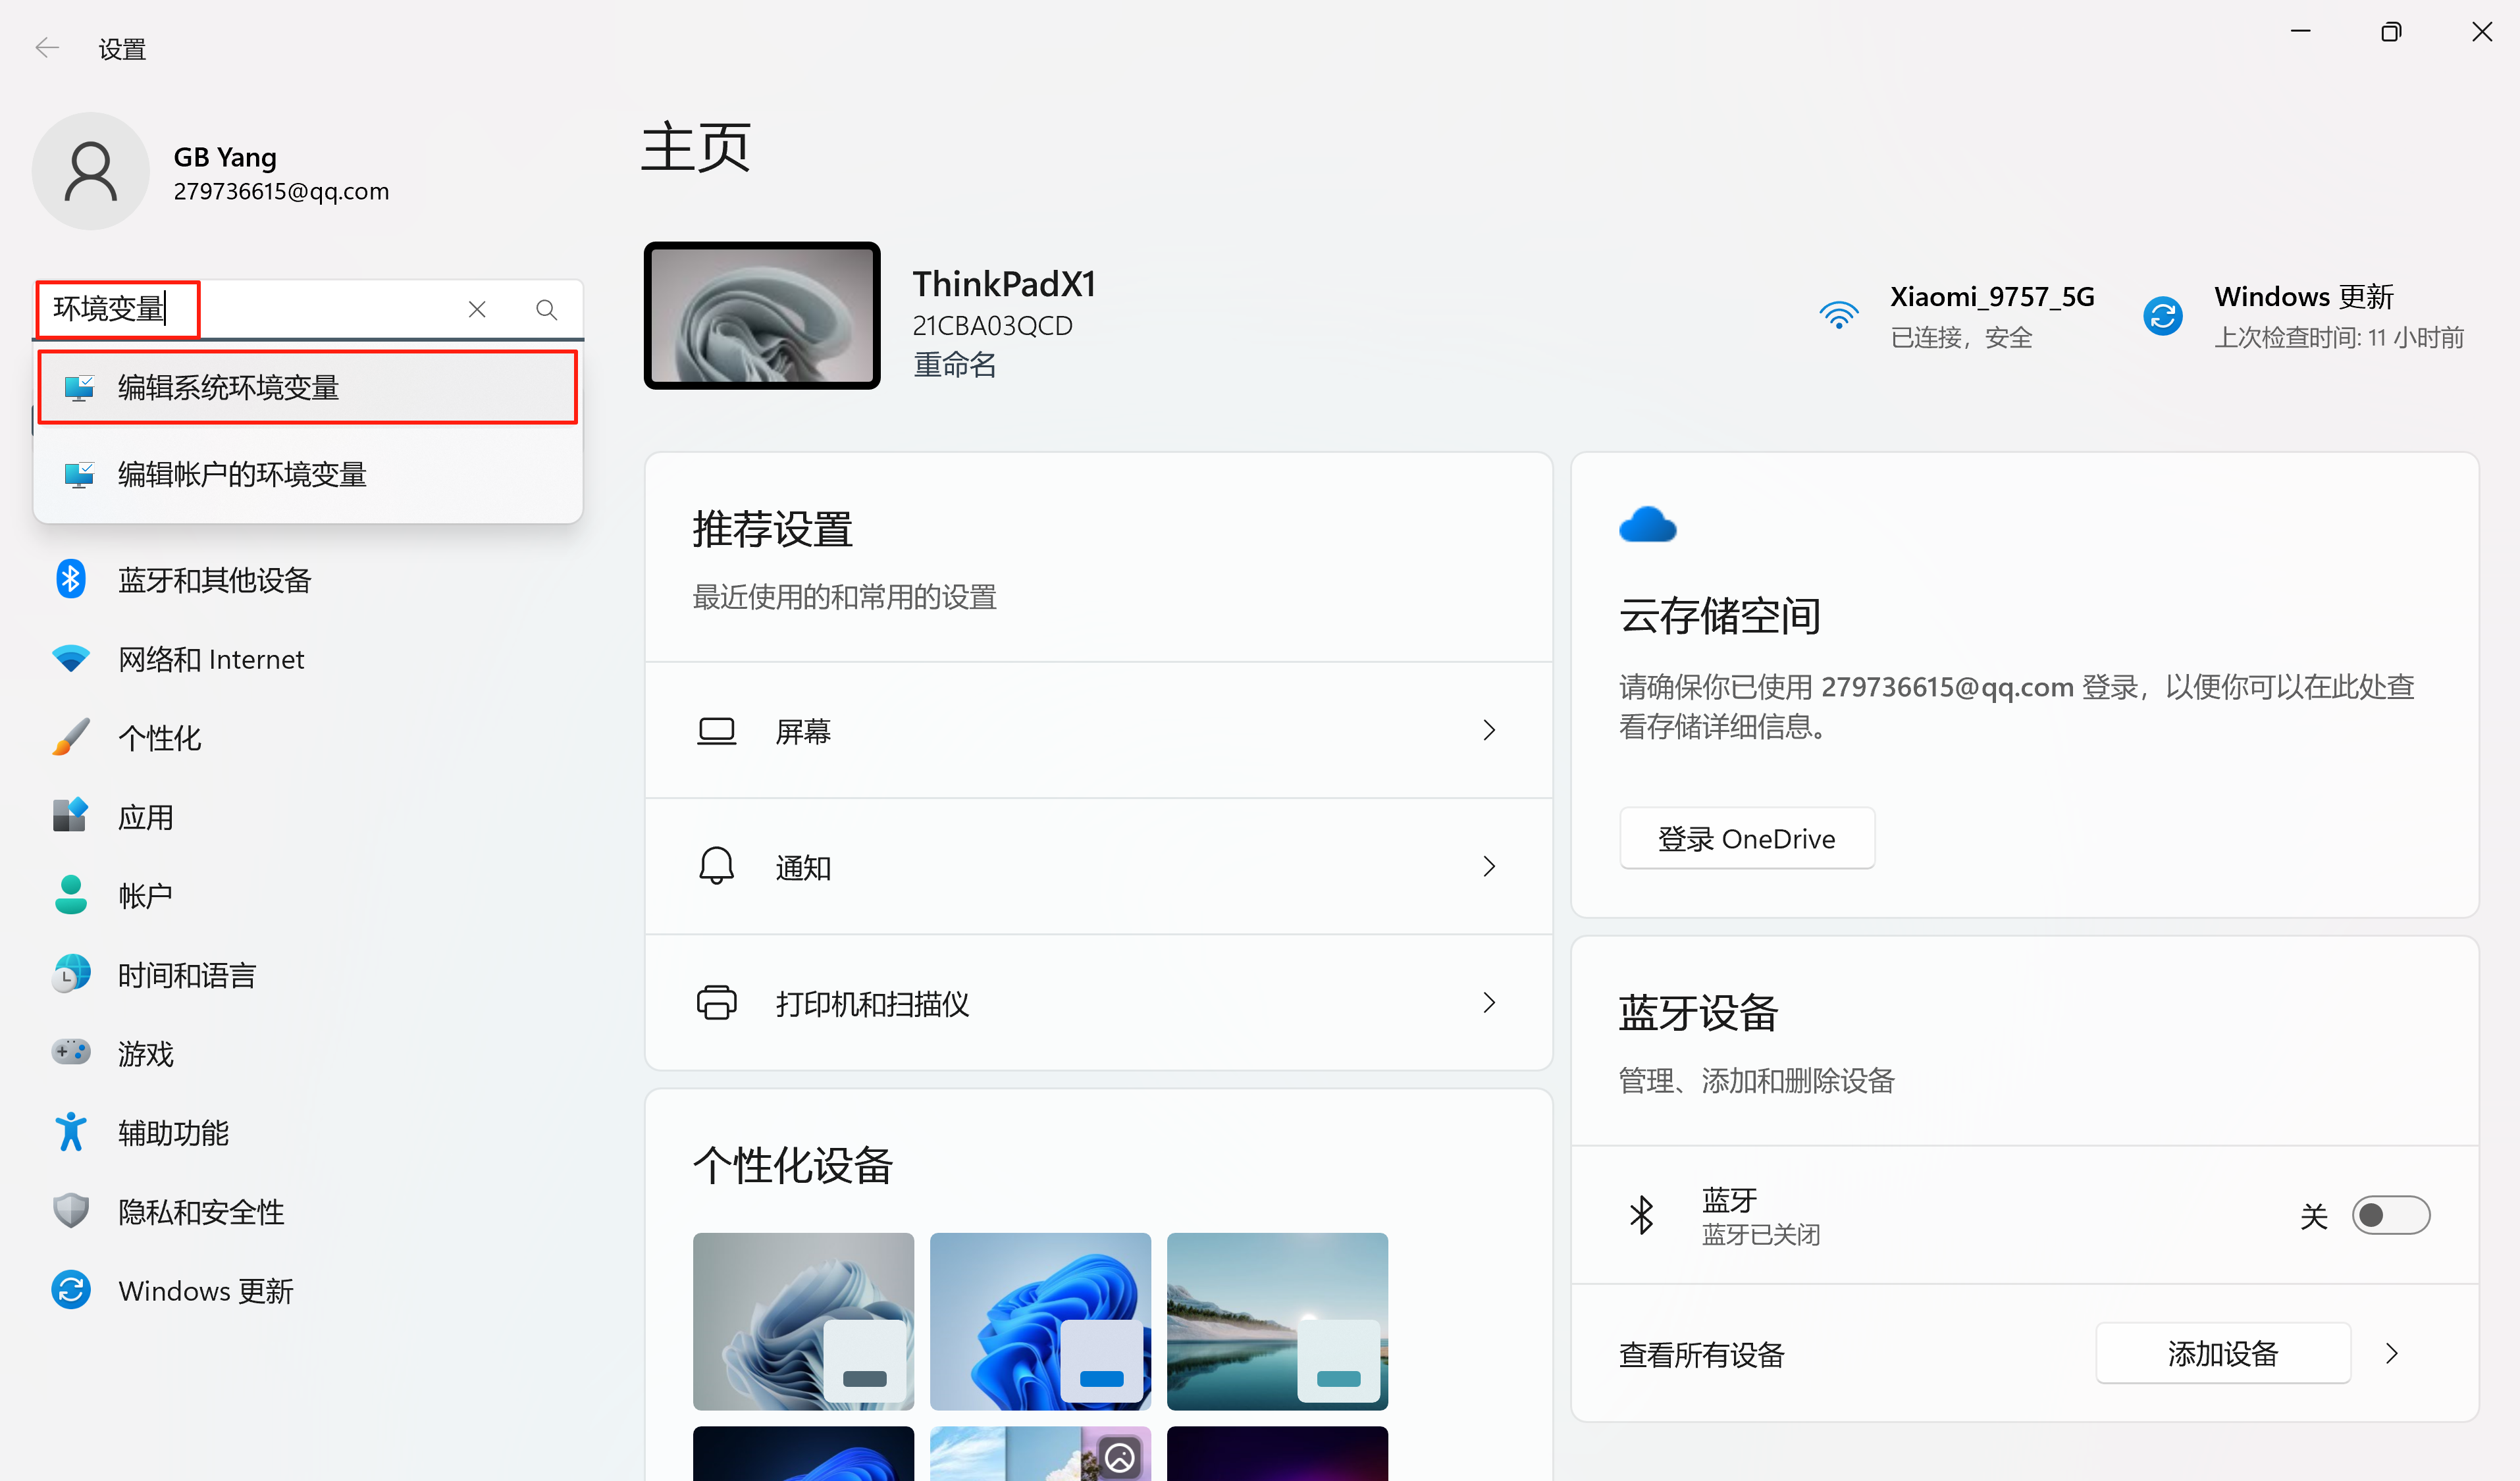Open 游戏 settings category

tap(145, 1054)
